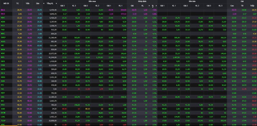Image resolution: width=257 pixels, height=126 pixels.
Task: Select the TCH stock ticker
Action: click(x=3, y=121)
